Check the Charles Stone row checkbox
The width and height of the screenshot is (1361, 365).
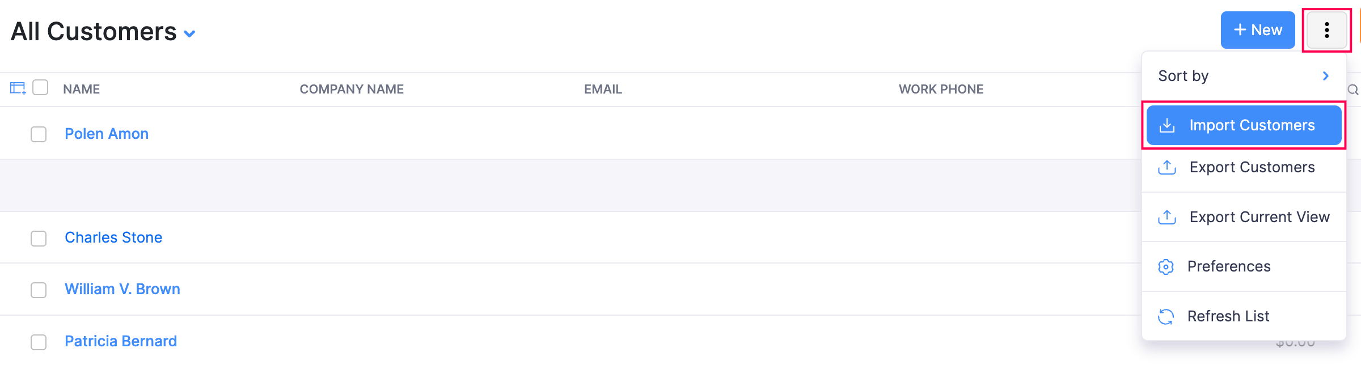[x=39, y=239]
